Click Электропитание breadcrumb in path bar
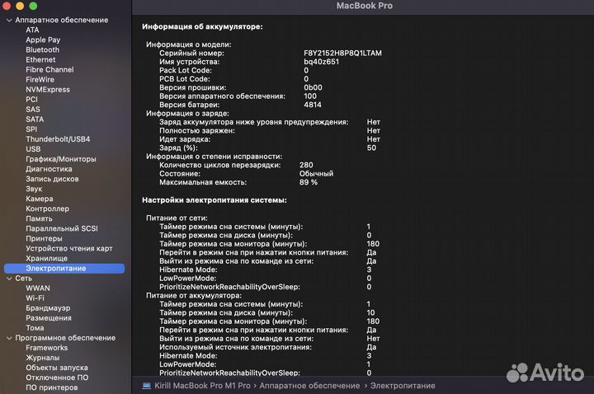Image resolution: width=594 pixels, height=394 pixels. 403,386
